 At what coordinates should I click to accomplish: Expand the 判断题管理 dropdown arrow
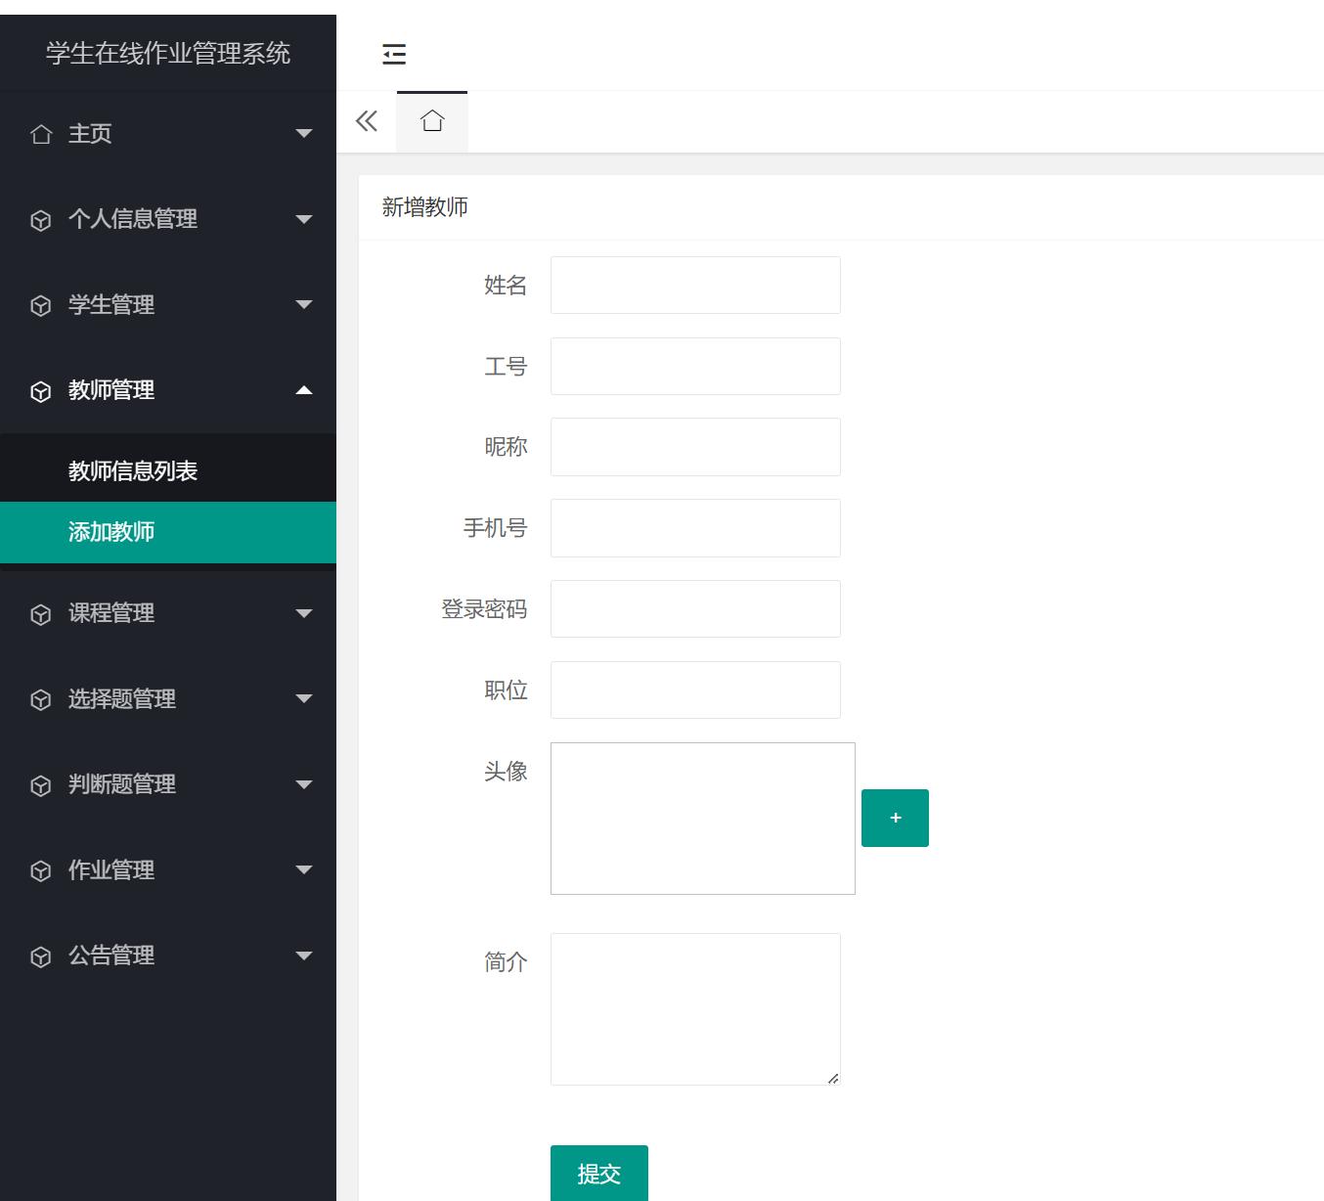click(304, 784)
